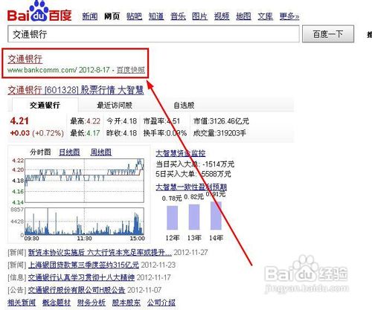Switch to 周线图 weekly chart

101,152
